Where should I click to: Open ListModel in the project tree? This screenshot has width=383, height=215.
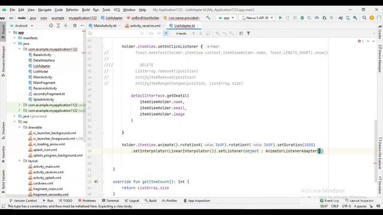coord(41,72)
